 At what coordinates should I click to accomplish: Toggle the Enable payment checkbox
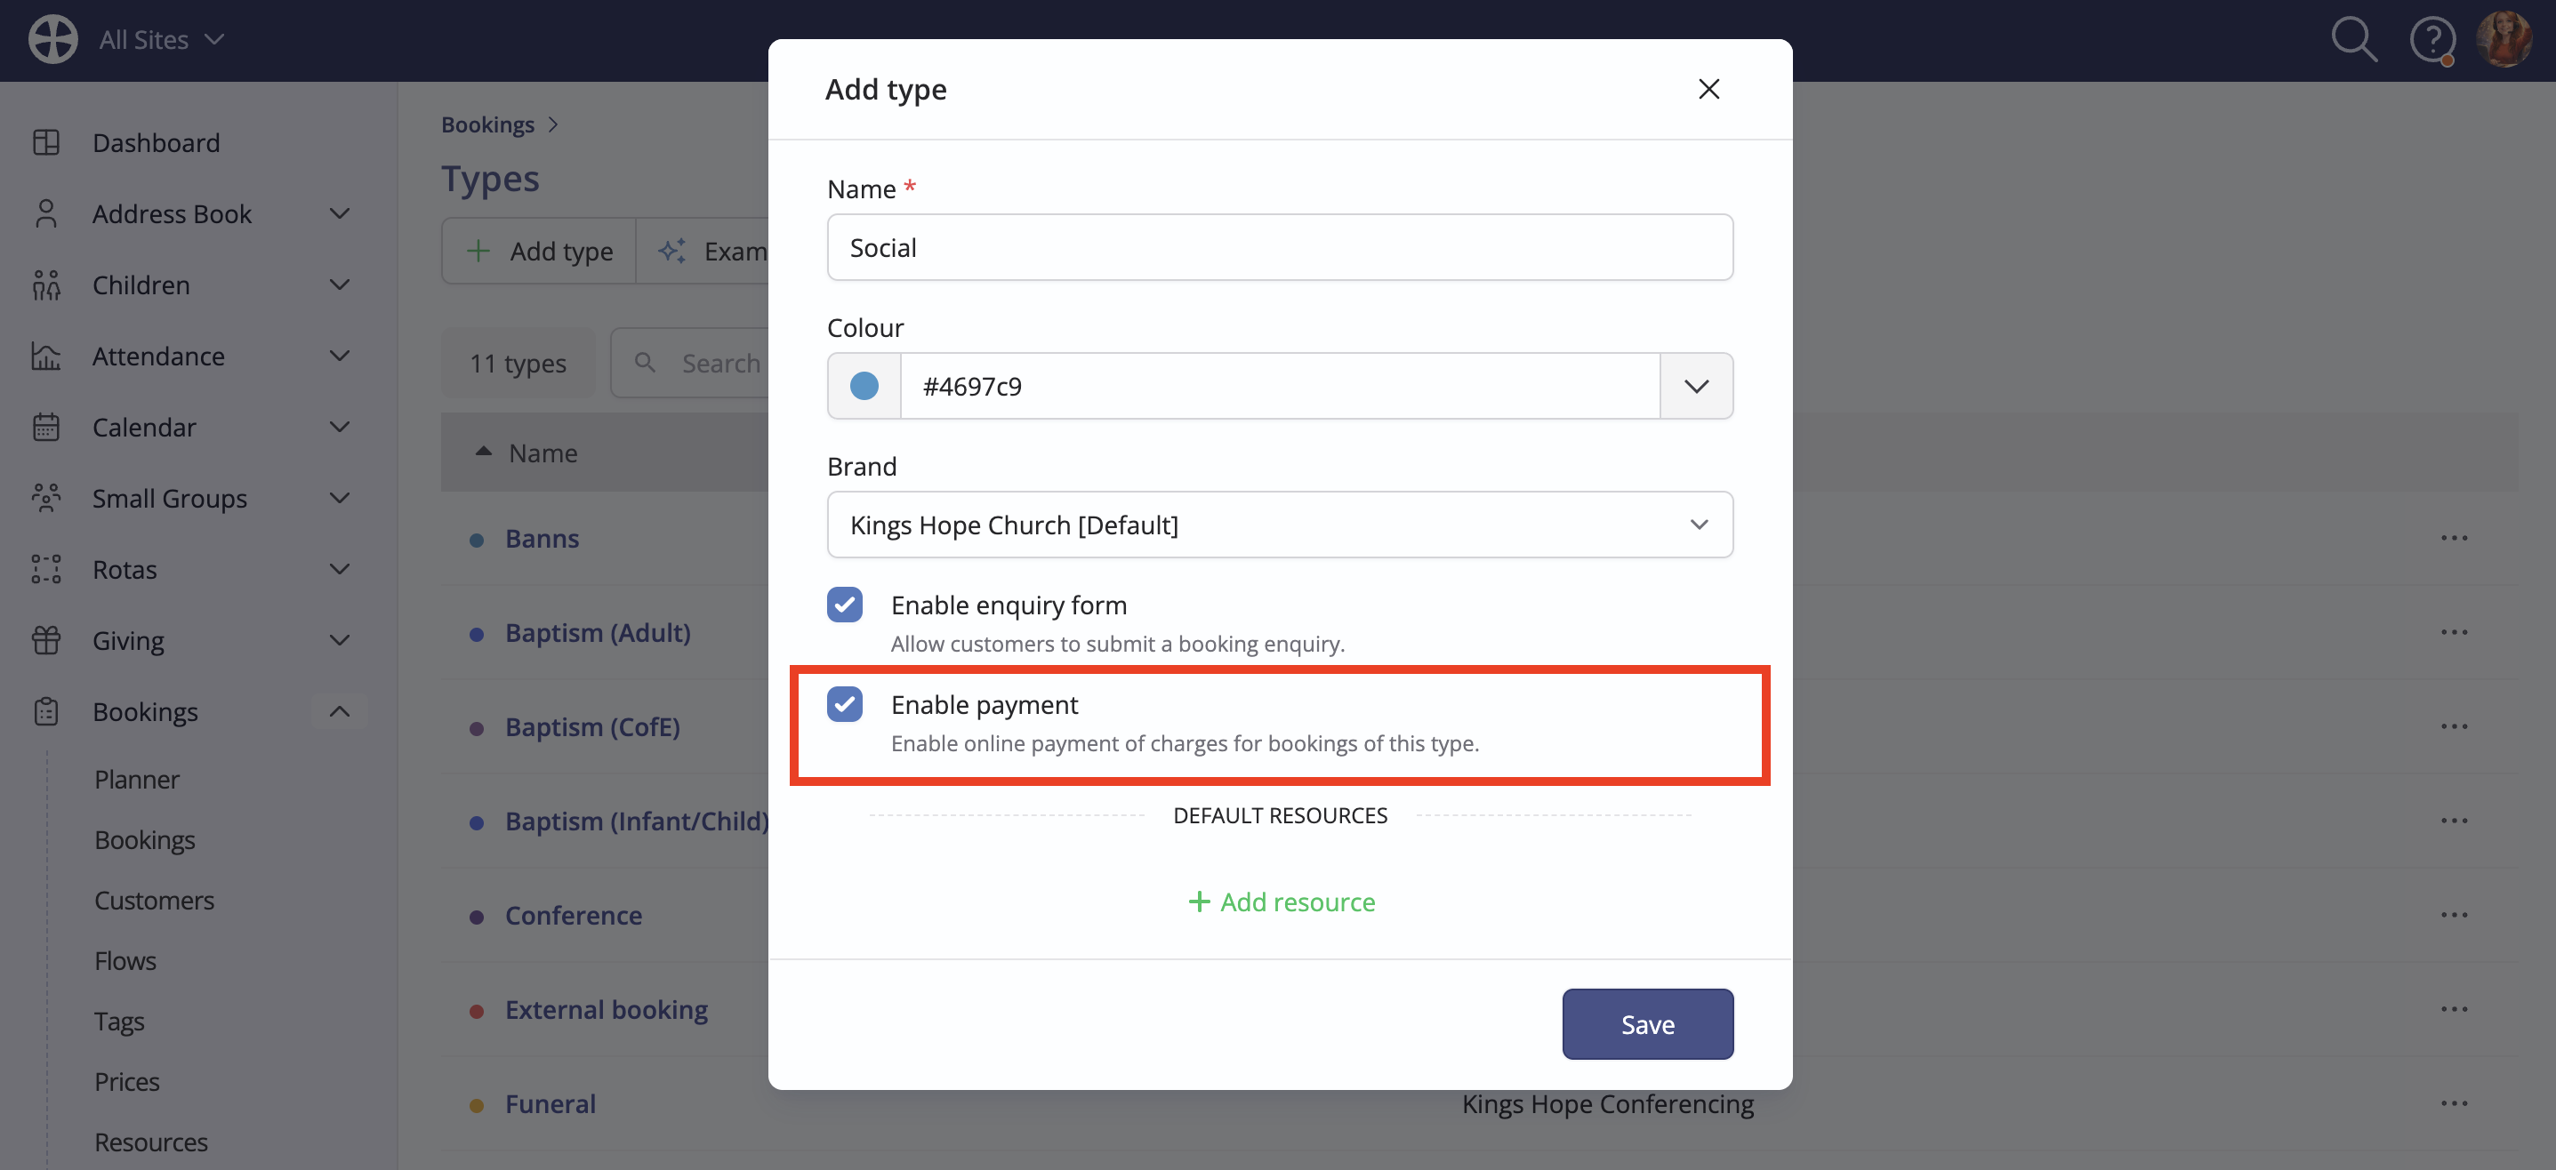pyautogui.click(x=844, y=704)
